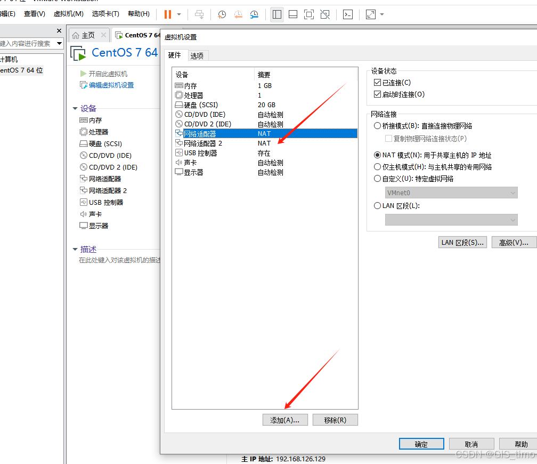Click the orange pause VM toolbar icon
This screenshot has width=537, height=464.
pos(167,14)
